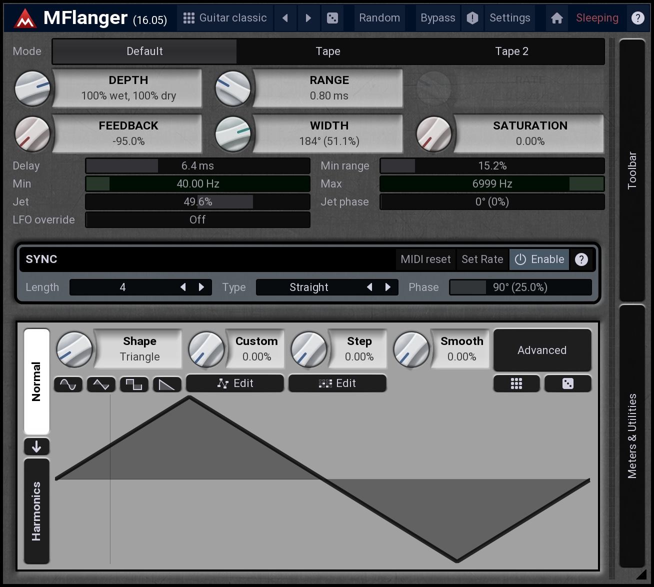Select the sawtooth wave shape icon

(167, 384)
